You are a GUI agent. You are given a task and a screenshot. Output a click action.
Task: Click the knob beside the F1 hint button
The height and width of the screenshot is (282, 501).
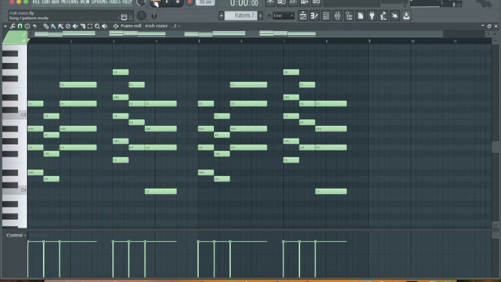click(141, 16)
